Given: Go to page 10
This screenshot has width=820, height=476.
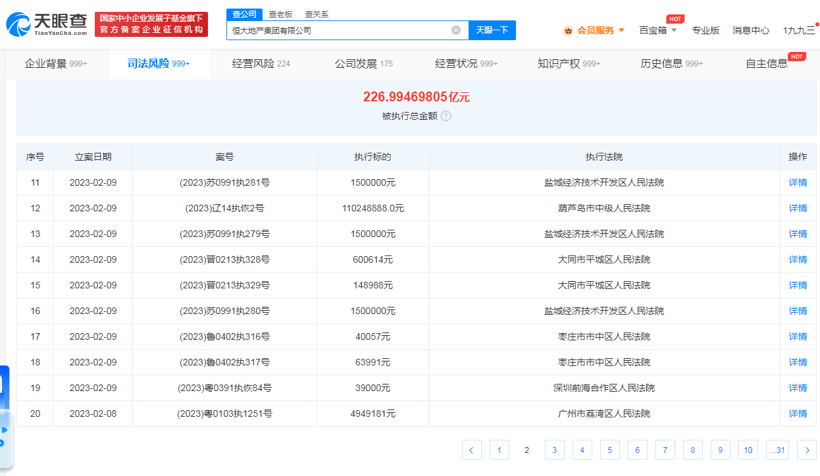Looking at the screenshot, I should (x=748, y=450).
